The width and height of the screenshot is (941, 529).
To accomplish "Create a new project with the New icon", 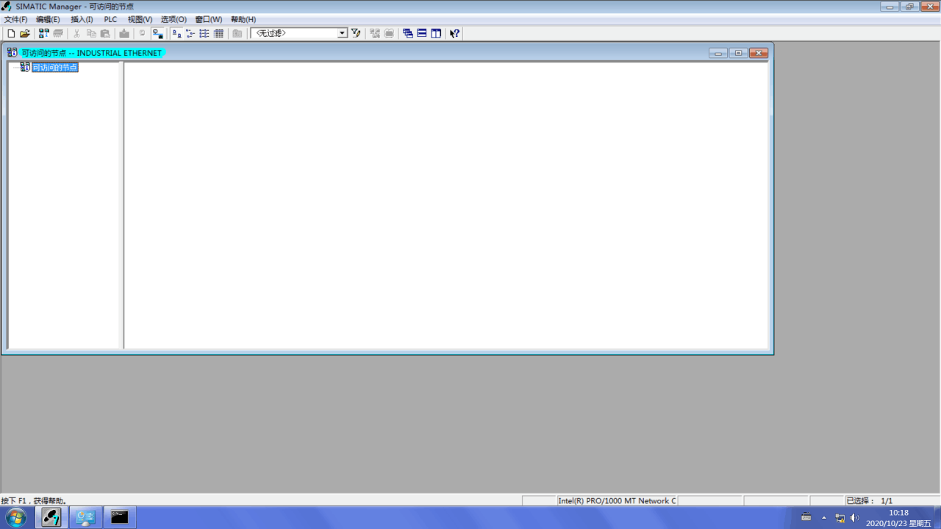I will pyautogui.click(x=11, y=33).
